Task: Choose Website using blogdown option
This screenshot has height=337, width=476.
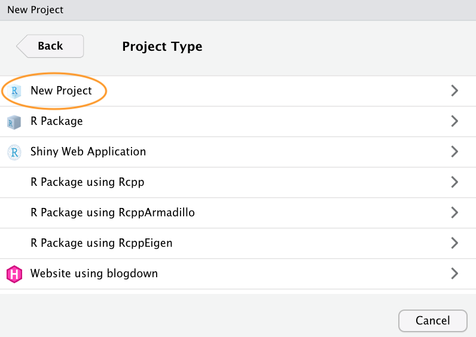Action: pyautogui.click(x=94, y=274)
